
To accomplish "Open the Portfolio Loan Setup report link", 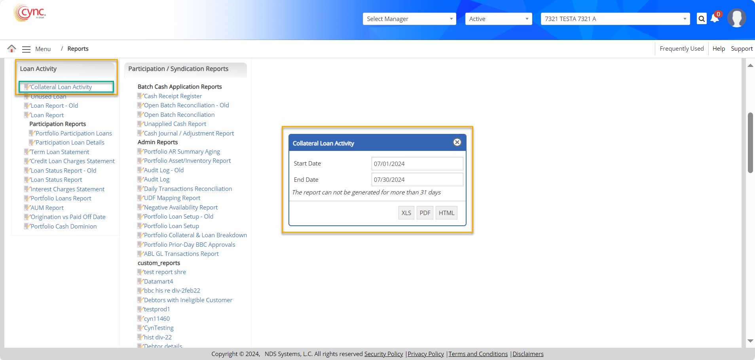I will [x=171, y=226].
